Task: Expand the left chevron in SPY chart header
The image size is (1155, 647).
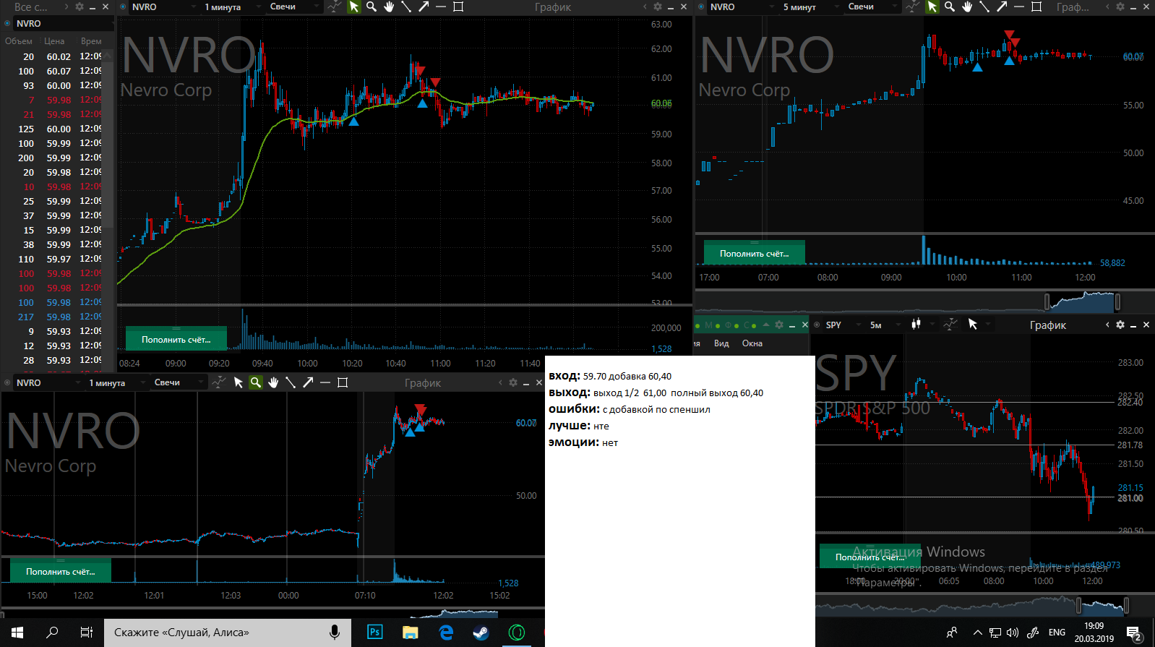Action: click(1107, 325)
